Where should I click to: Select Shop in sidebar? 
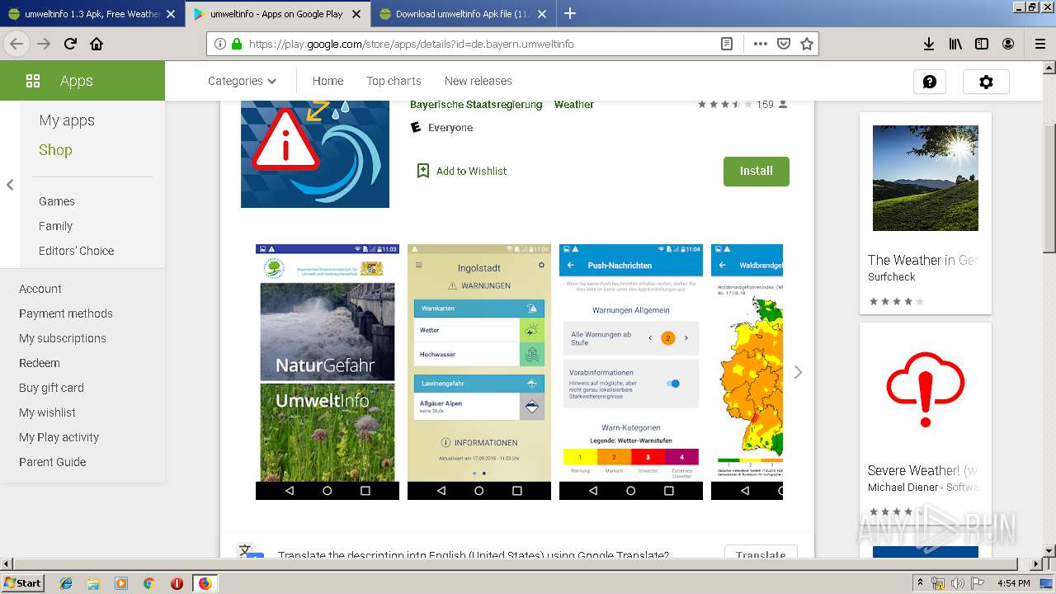click(x=55, y=150)
